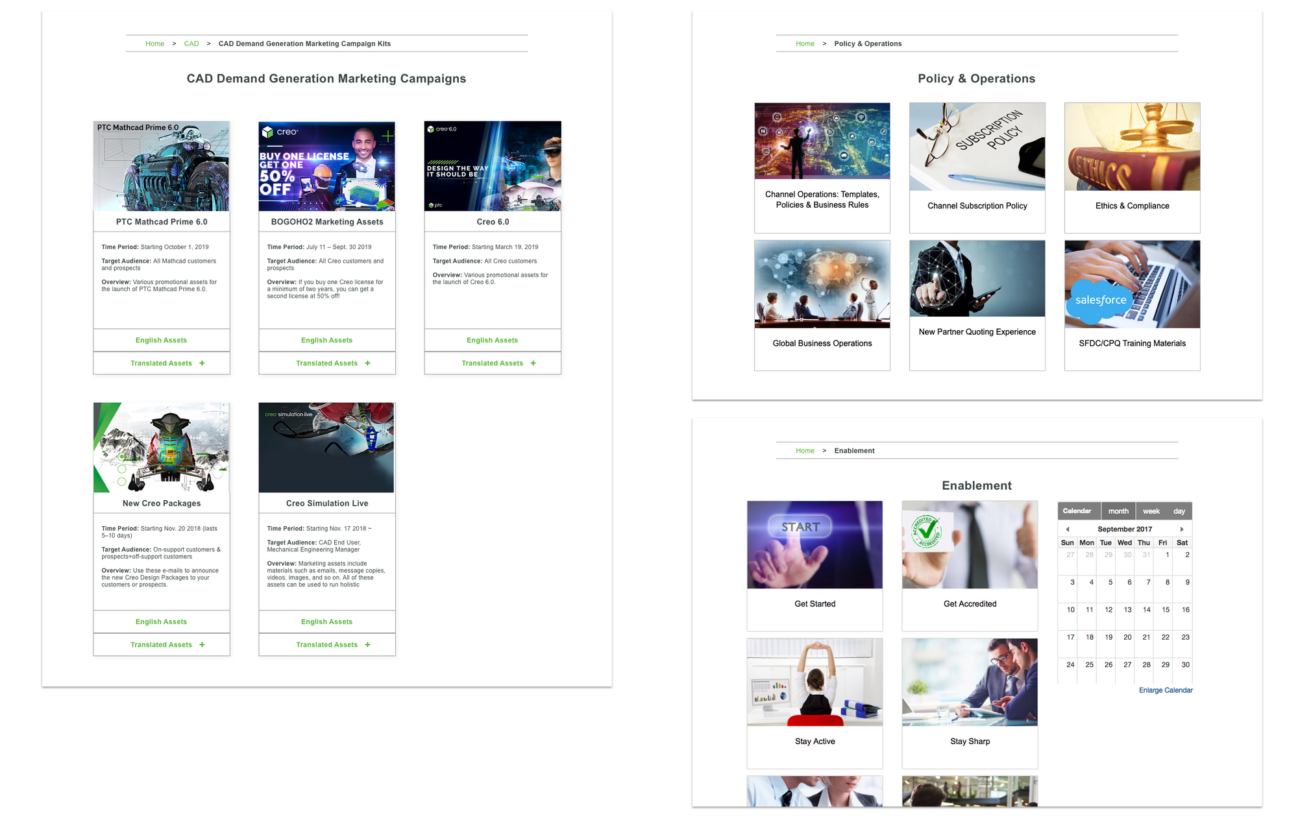1298x833 pixels.
Task: Open English Assets for Creo 6.0
Action: pos(492,340)
